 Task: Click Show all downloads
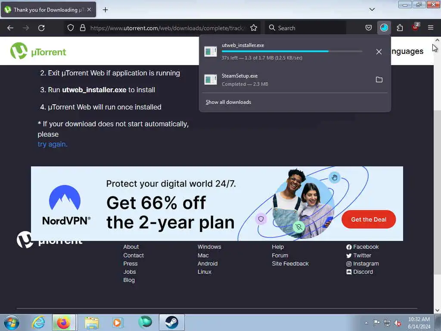click(228, 102)
